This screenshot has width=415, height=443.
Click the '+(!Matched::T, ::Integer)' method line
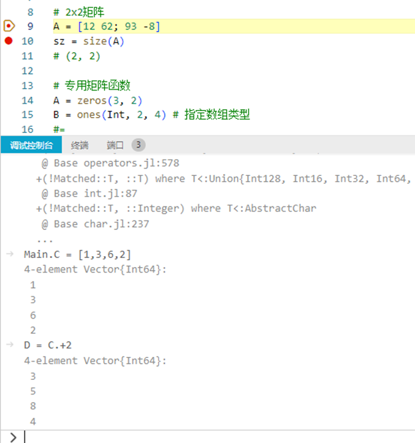(x=176, y=209)
